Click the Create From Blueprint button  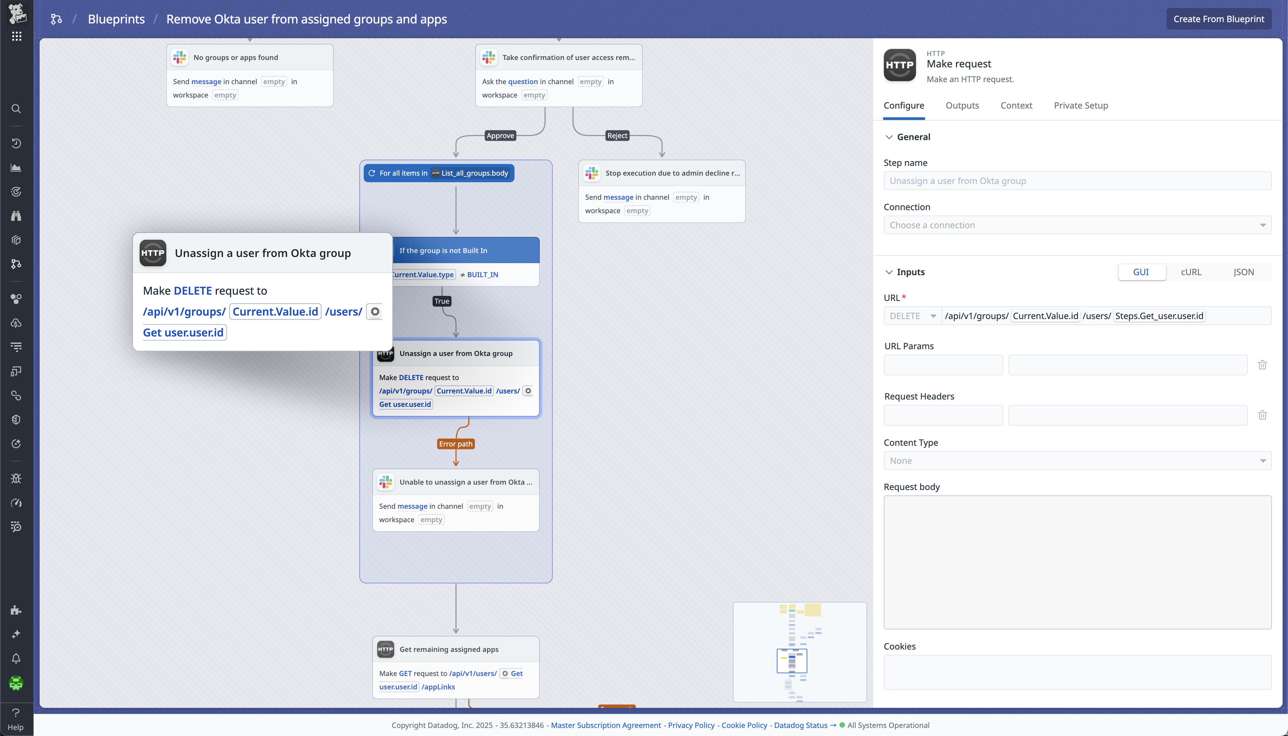tap(1218, 19)
